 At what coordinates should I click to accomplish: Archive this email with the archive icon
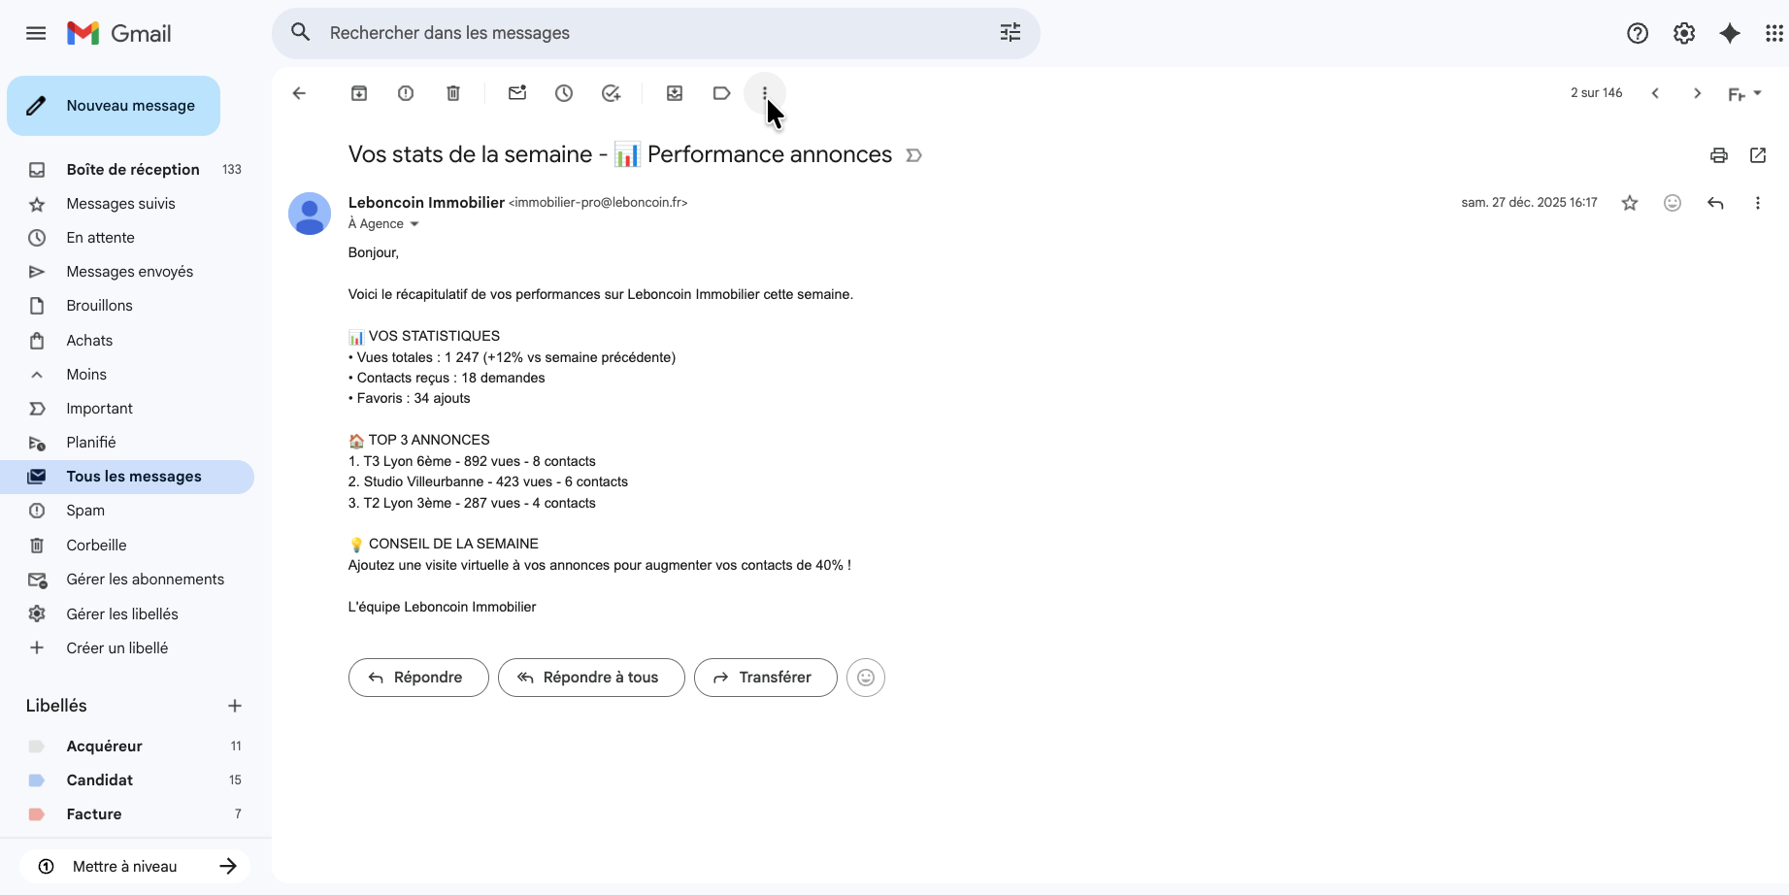pos(359,93)
